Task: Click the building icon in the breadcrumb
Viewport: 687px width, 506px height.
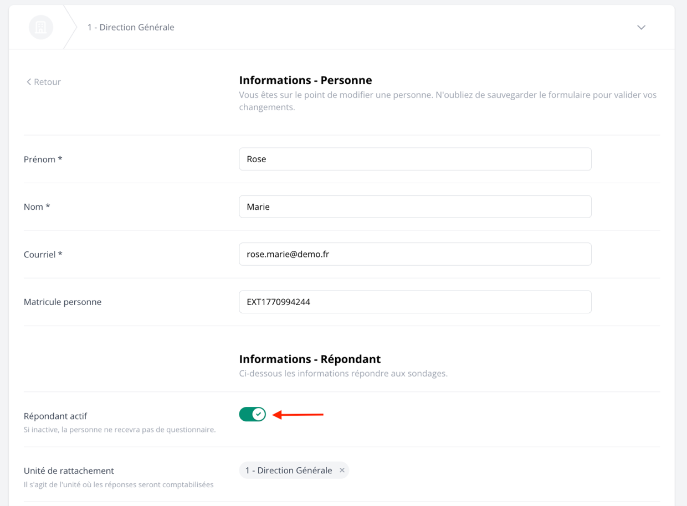Action: [x=41, y=27]
